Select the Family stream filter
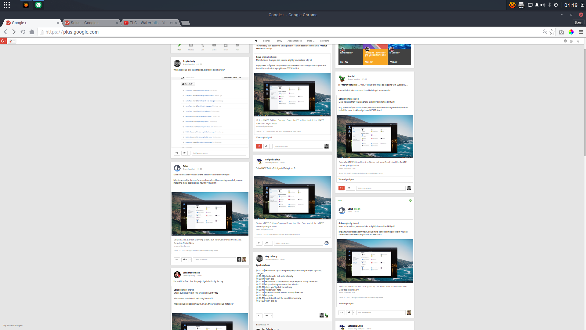586x330 pixels. pos(279,41)
